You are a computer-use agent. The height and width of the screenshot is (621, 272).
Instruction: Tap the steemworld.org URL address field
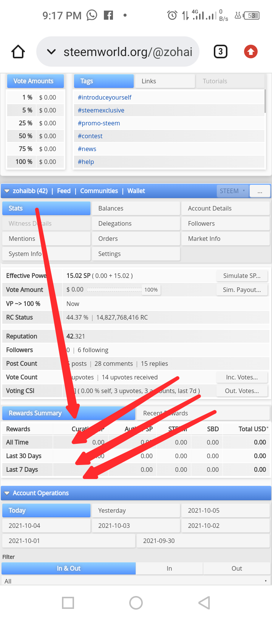pyautogui.click(x=128, y=52)
